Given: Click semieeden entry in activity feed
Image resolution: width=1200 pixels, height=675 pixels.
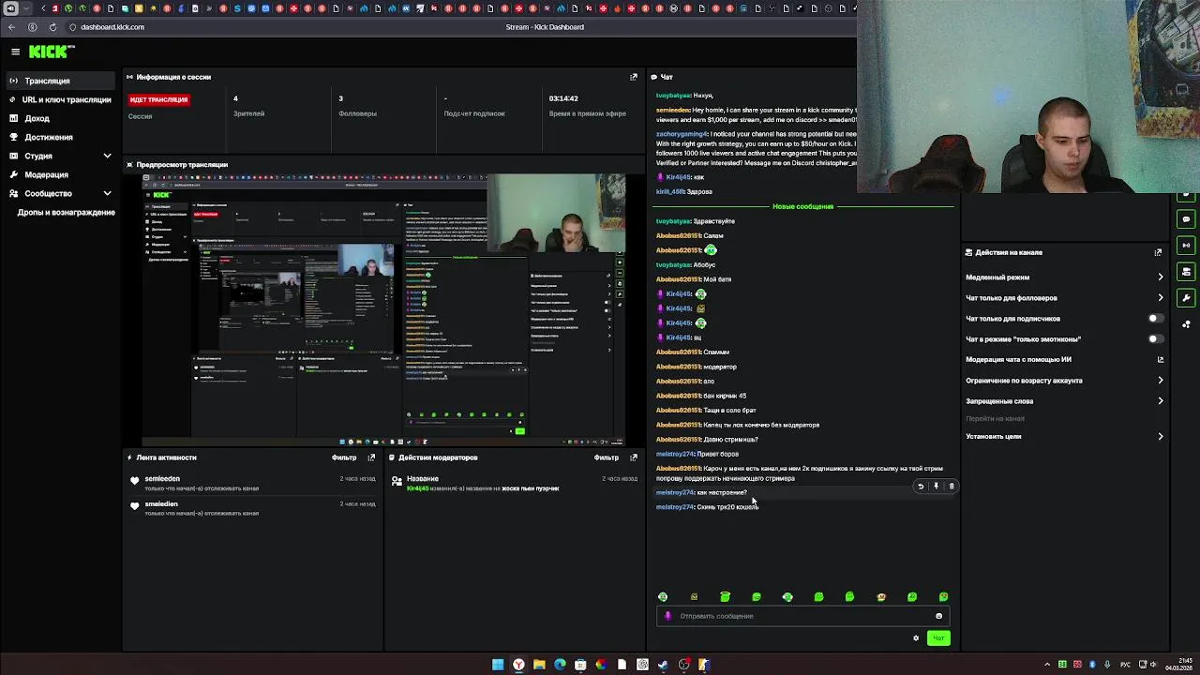Looking at the screenshot, I should pyautogui.click(x=162, y=479).
